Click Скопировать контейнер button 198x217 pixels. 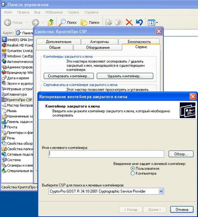pyautogui.click(x=69, y=76)
